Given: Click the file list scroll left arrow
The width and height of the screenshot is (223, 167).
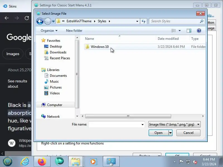Looking at the screenshot, I should (x=83, y=116).
